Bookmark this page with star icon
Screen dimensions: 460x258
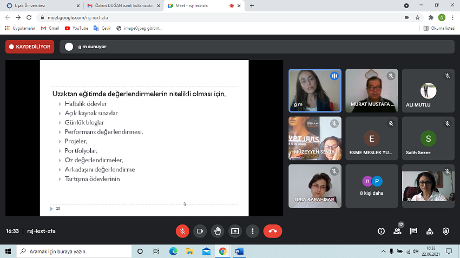pyautogui.click(x=418, y=17)
